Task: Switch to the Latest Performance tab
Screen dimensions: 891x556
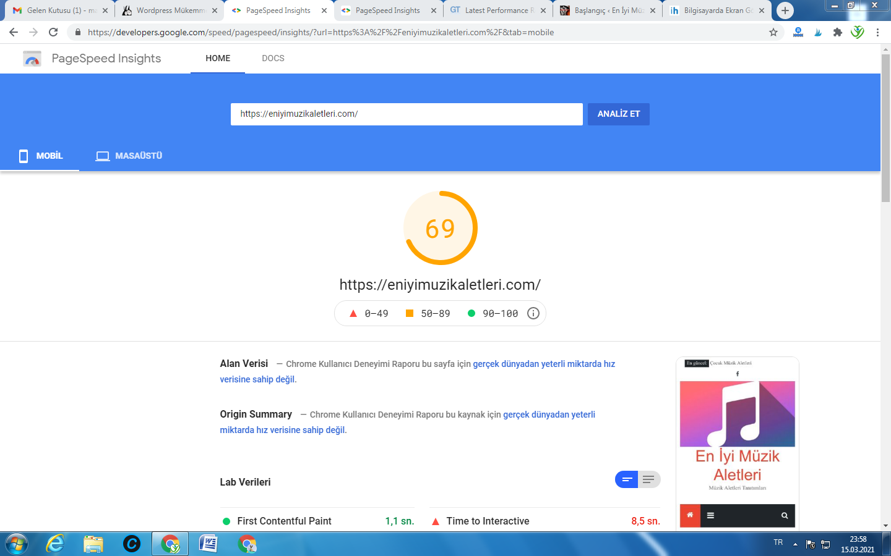Action: [498, 11]
